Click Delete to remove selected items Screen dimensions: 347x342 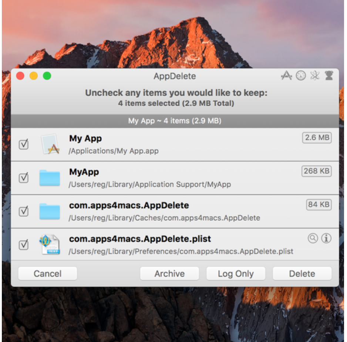tap(302, 274)
